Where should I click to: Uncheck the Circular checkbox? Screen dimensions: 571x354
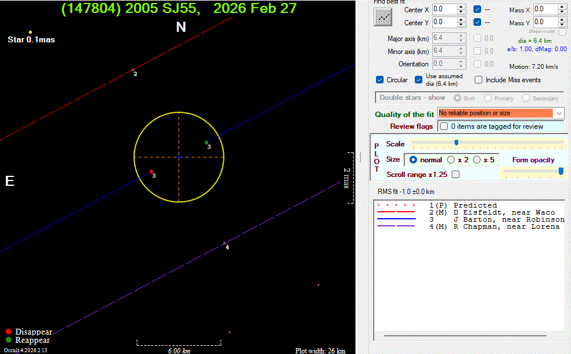tap(380, 80)
